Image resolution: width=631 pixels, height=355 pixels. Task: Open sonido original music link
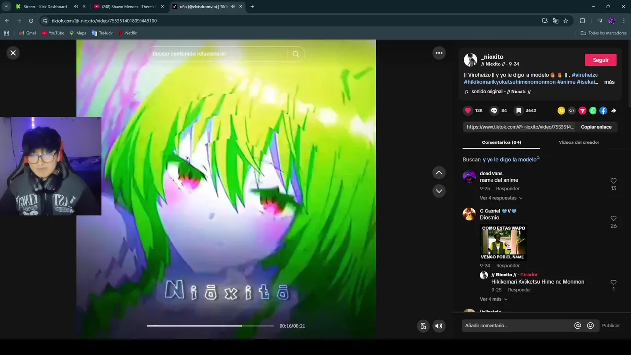(501, 91)
